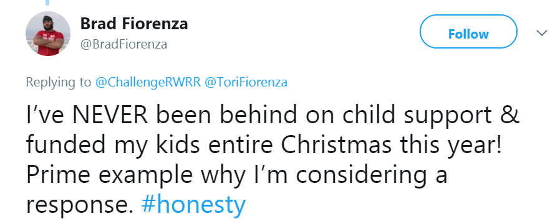Image resolution: width=560 pixels, height=224 pixels.
Task: Select the 'Replying to' label text
Action: click(x=59, y=82)
